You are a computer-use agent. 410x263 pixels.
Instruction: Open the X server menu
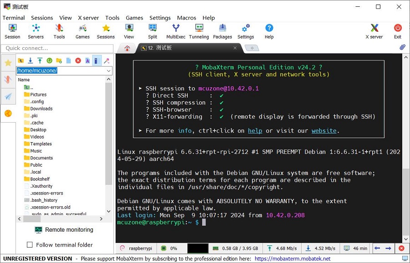[88, 18]
